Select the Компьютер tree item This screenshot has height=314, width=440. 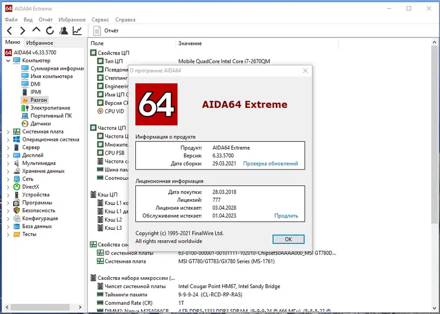point(32,60)
